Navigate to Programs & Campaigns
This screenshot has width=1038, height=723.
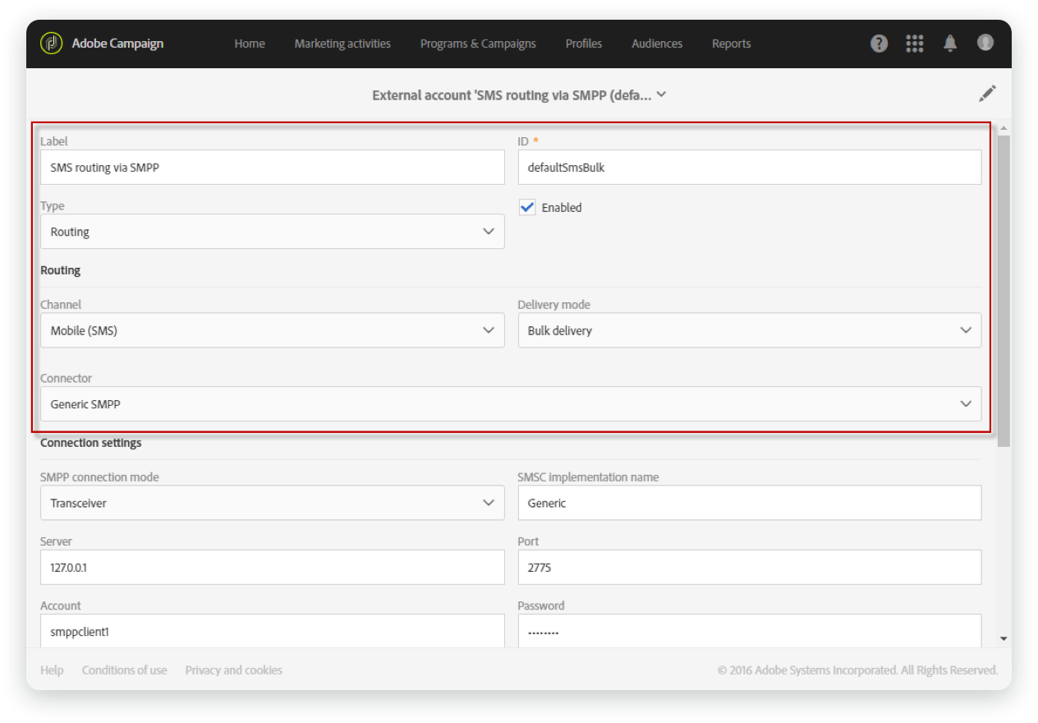pyautogui.click(x=478, y=44)
